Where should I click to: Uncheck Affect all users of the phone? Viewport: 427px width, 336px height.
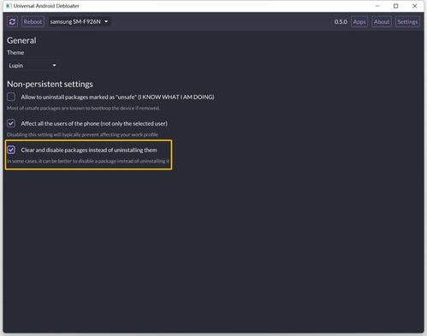point(11,123)
